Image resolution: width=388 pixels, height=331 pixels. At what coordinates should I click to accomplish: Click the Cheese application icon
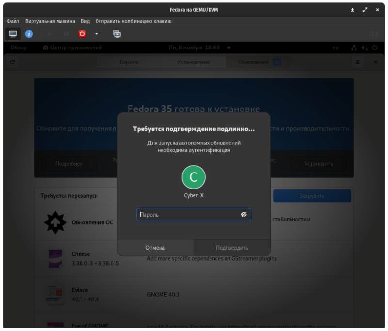tap(55, 259)
